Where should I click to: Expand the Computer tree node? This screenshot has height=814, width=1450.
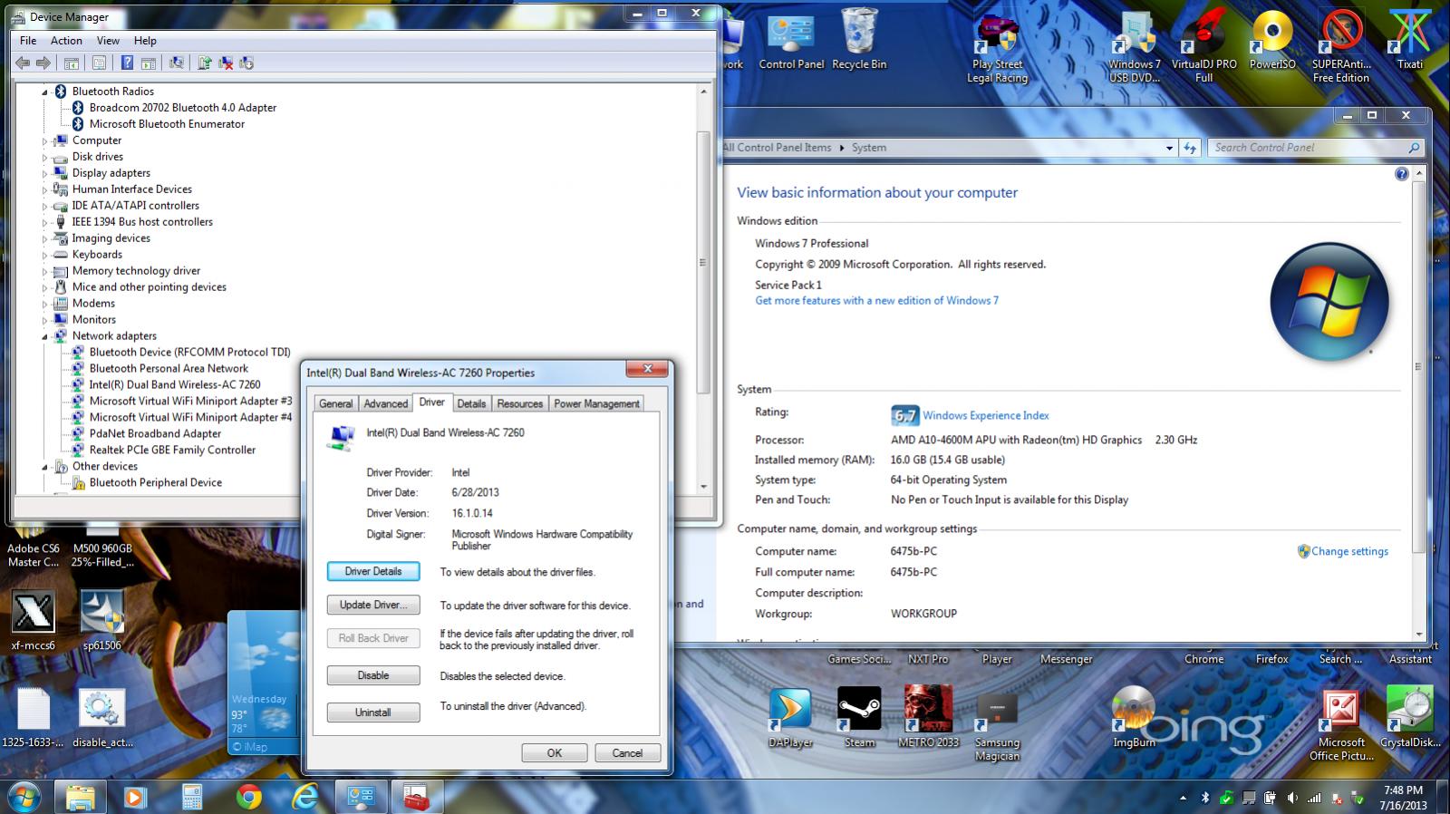(44, 141)
